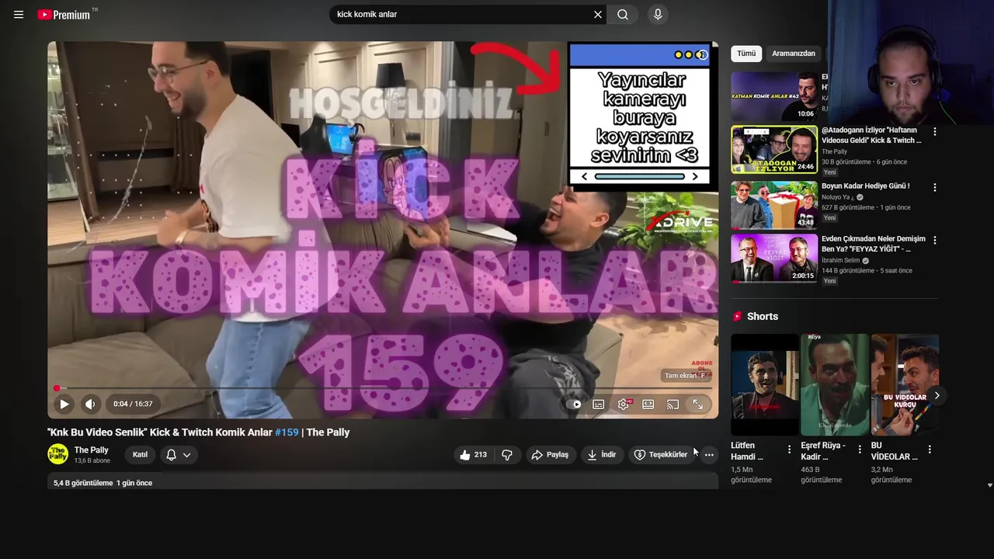Open options for Eşref Rüya short
This screenshot has height=559, width=994.
859,450
